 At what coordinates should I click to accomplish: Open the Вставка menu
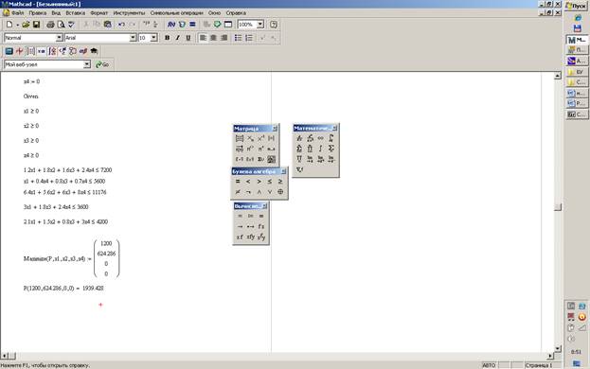[75, 13]
